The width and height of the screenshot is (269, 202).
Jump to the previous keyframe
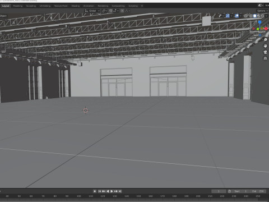[x=104, y=191]
